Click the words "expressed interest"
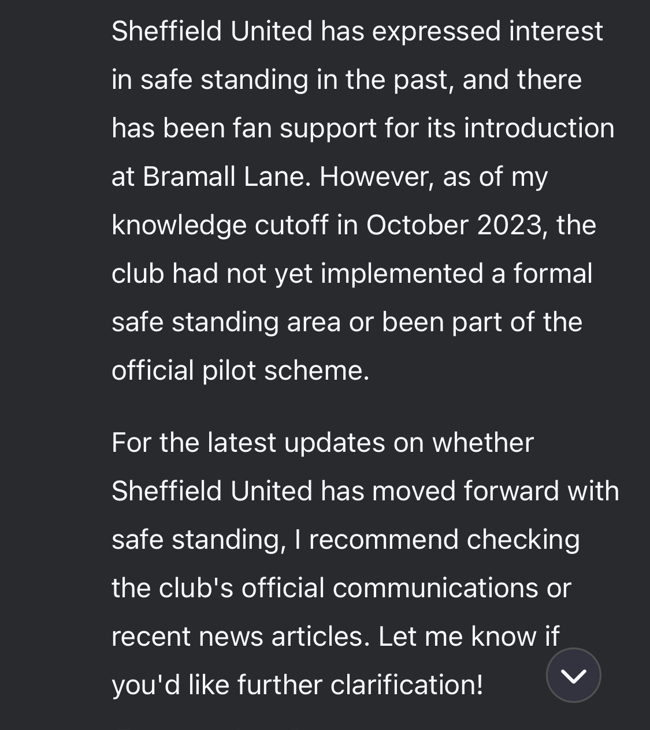650x730 pixels. [x=487, y=31]
